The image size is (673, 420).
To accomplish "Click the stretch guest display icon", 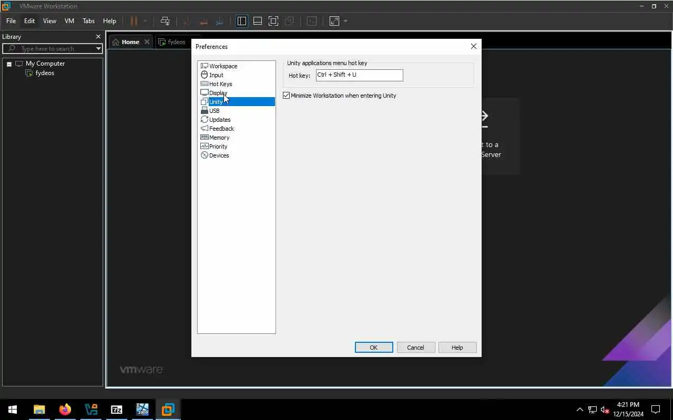I will [334, 21].
